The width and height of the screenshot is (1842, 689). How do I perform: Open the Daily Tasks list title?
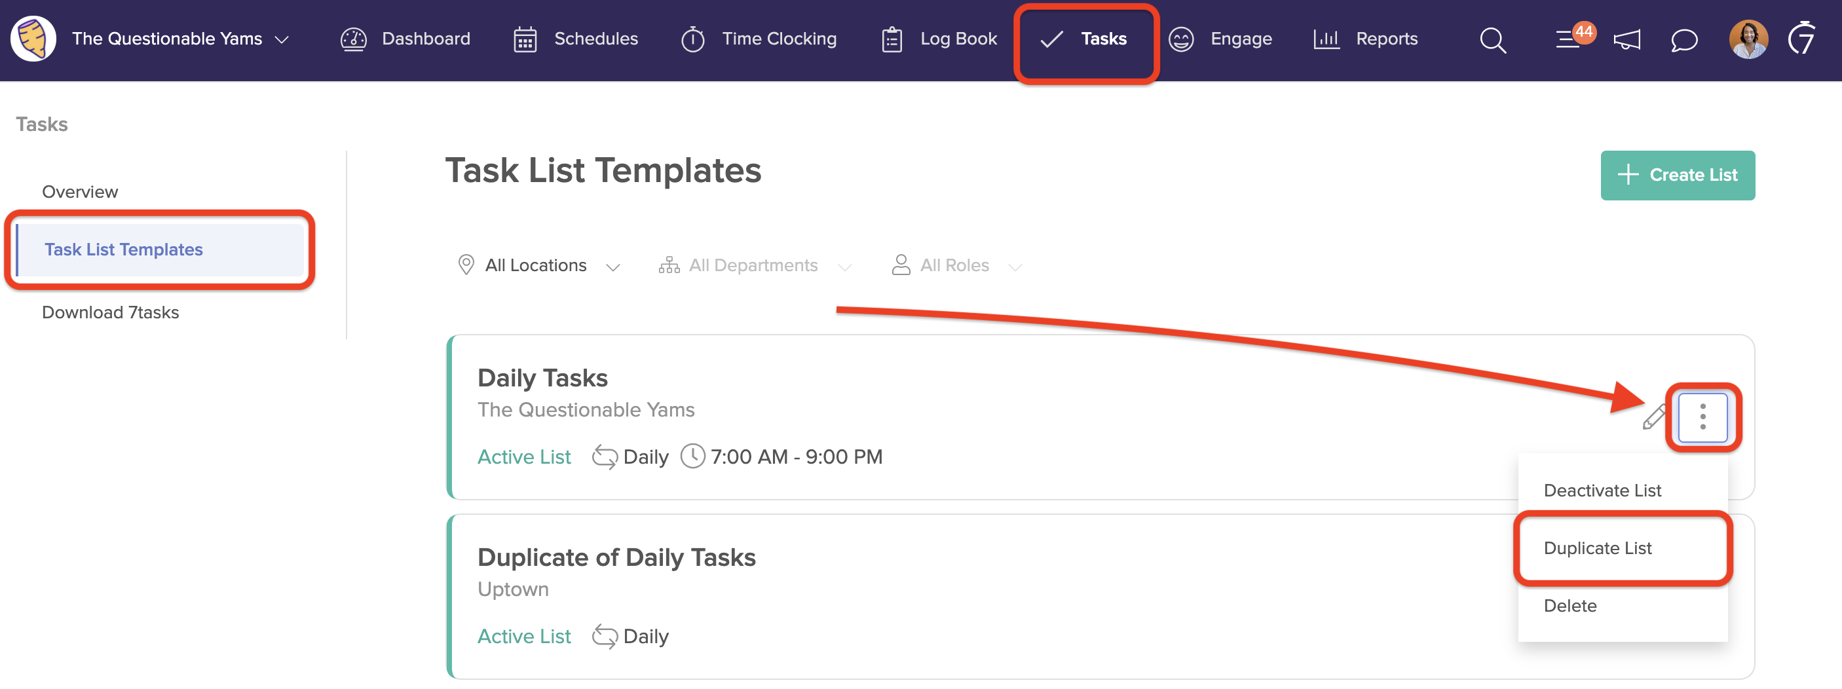coord(542,377)
